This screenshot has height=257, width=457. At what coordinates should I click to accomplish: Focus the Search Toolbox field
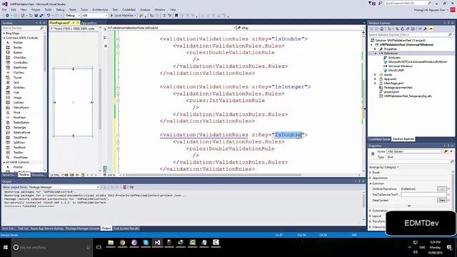(x=23, y=28)
